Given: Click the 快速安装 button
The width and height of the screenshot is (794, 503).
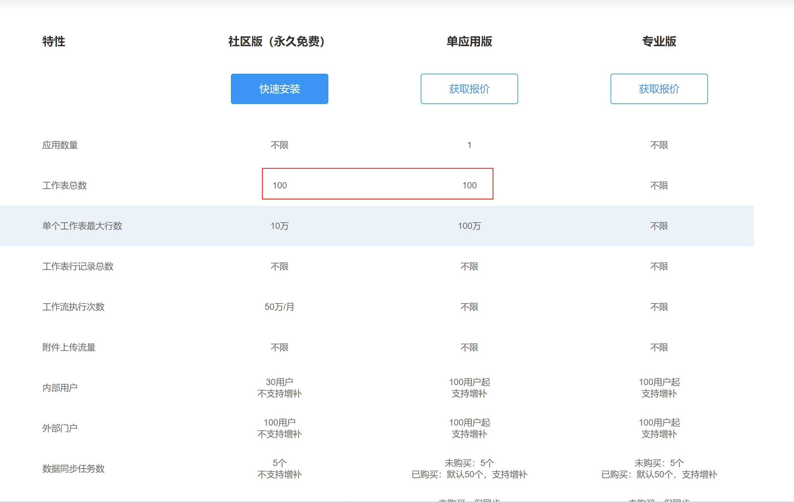Looking at the screenshot, I should [279, 89].
